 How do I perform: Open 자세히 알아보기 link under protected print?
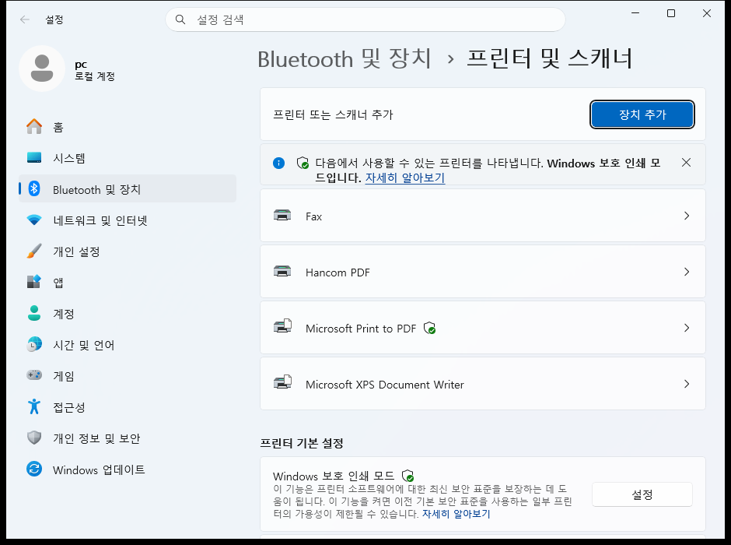[x=456, y=514]
